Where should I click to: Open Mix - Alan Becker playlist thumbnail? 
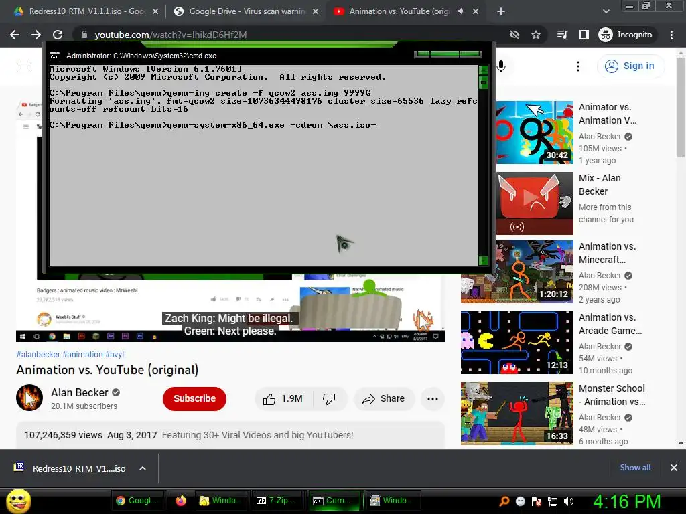coord(535,203)
